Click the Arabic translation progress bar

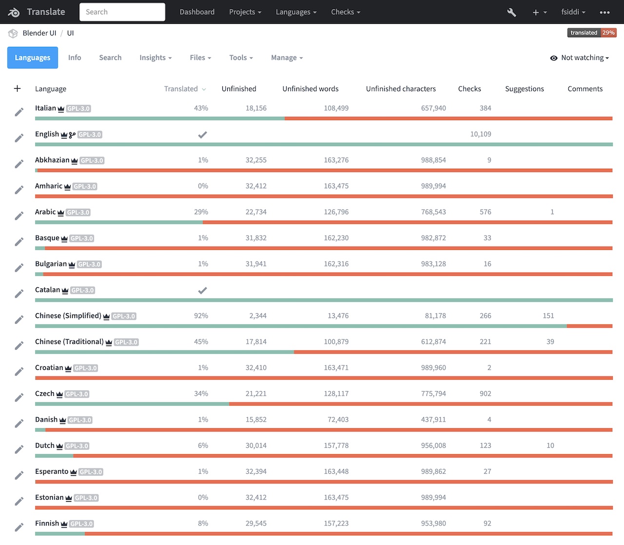point(324,222)
